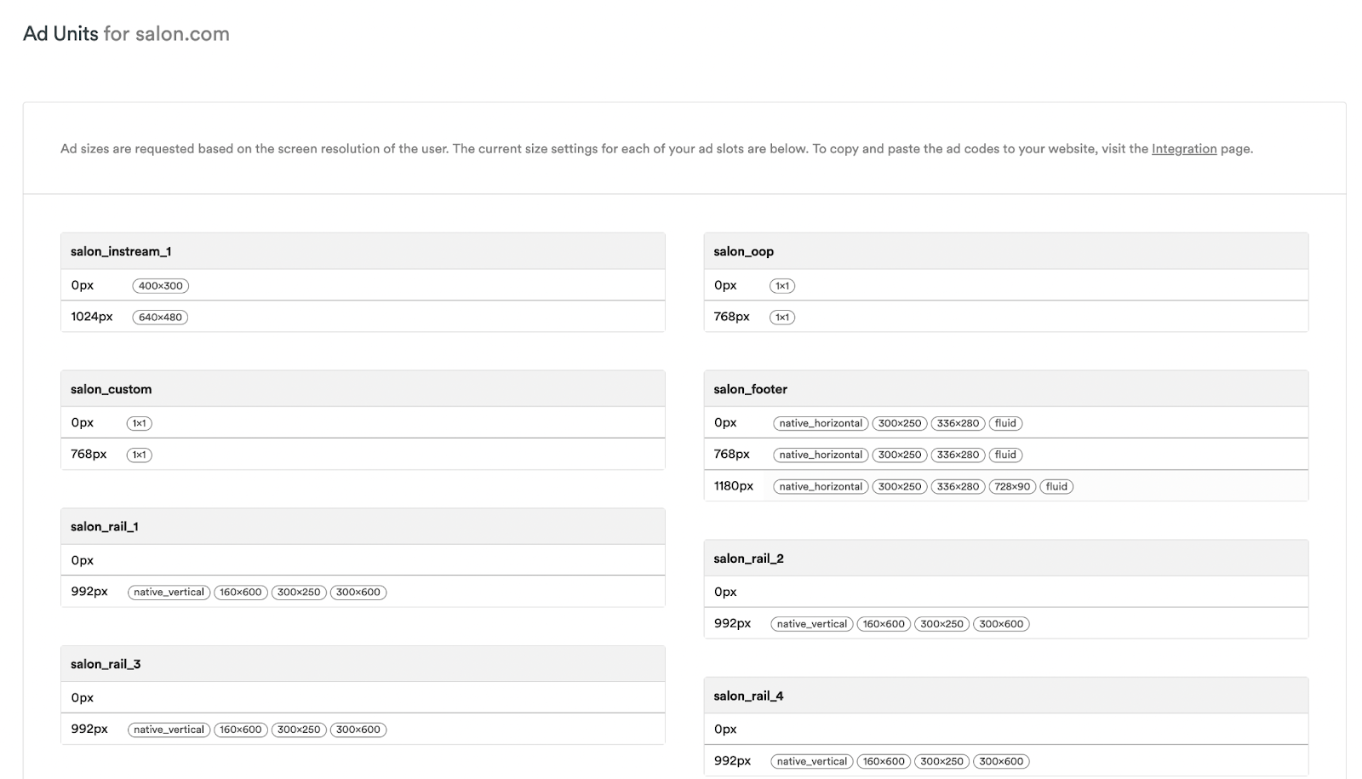Select 300×250 tag in salon_rail_1
Screen dimensions: 1362x779
click(299, 593)
